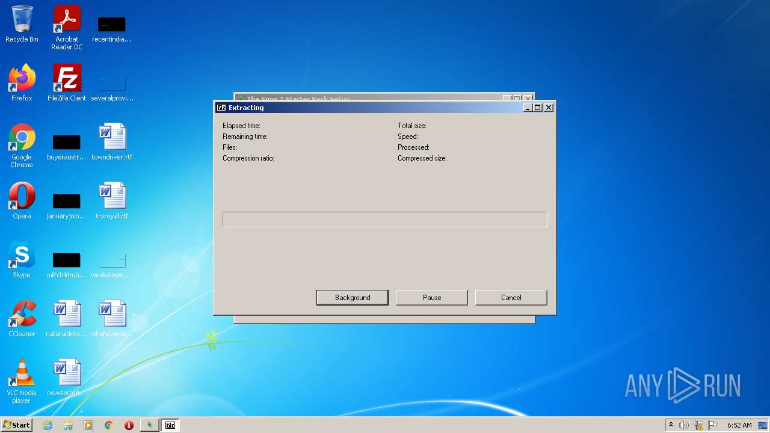The image size is (770, 433).
Task: Pause the extraction
Action: (432, 298)
